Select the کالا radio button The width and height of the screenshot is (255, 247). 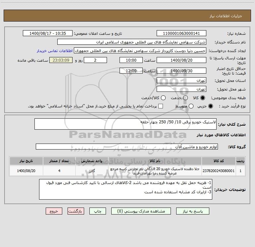click(x=203, y=98)
